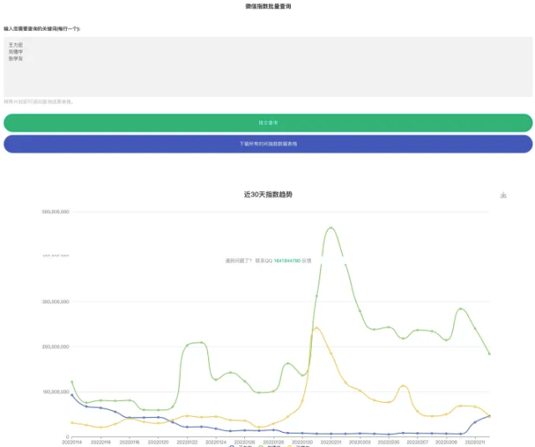This screenshot has height=447, width=535.
Task: Click the y-axis label 100,000,000
Action: (55, 392)
